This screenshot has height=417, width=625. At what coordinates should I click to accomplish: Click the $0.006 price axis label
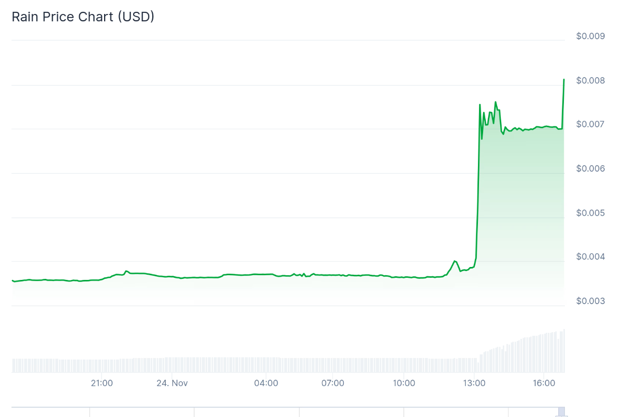coord(590,169)
